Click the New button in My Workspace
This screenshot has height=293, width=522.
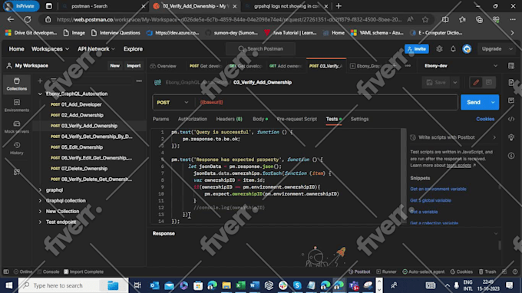pos(114,66)
